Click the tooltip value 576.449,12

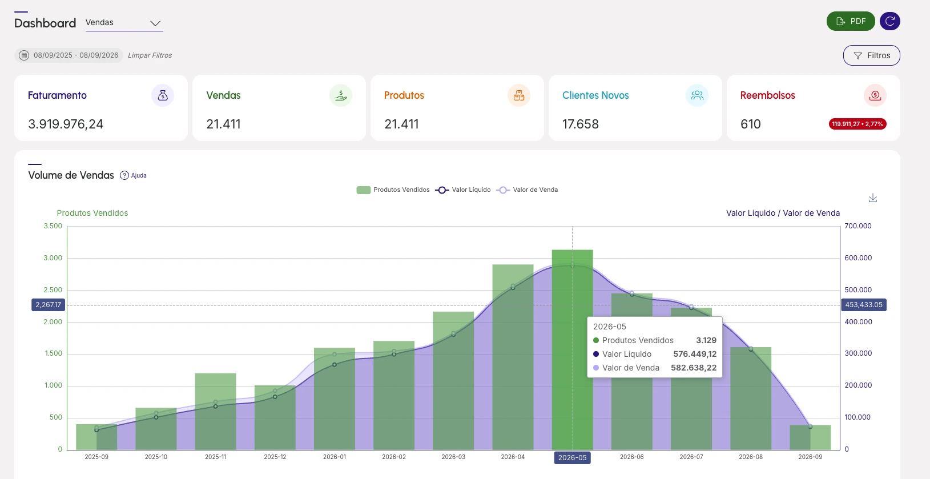(x=695, y=354)
